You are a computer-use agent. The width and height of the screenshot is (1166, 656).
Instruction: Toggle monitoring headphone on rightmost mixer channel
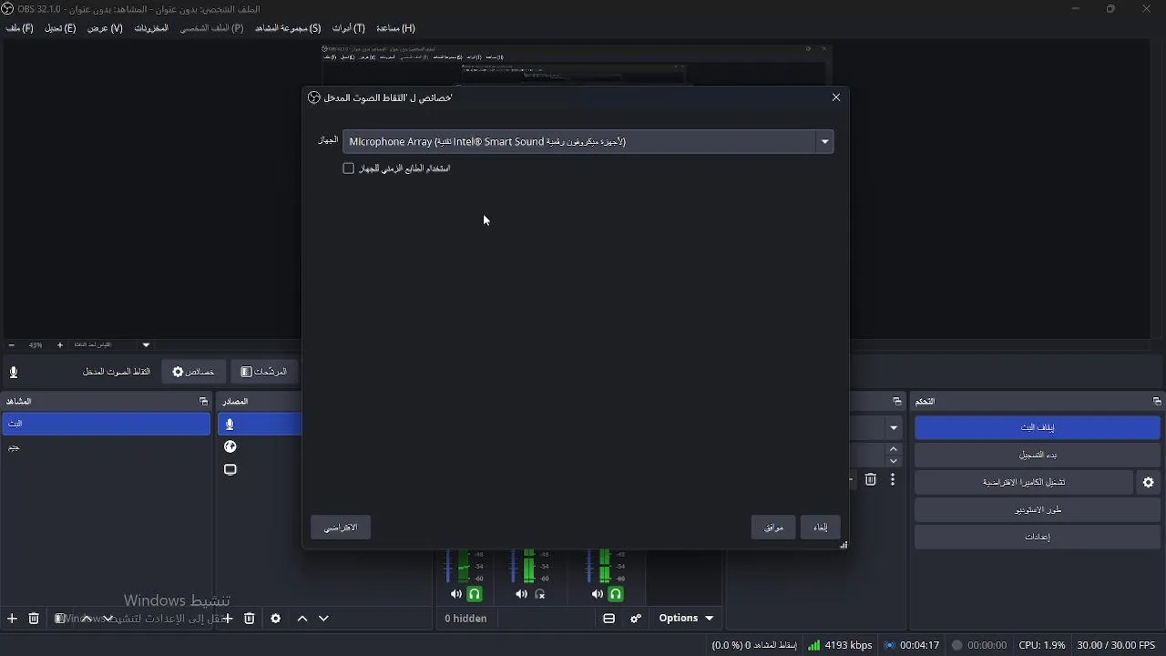pyautogui.click(x=617, y=594)
